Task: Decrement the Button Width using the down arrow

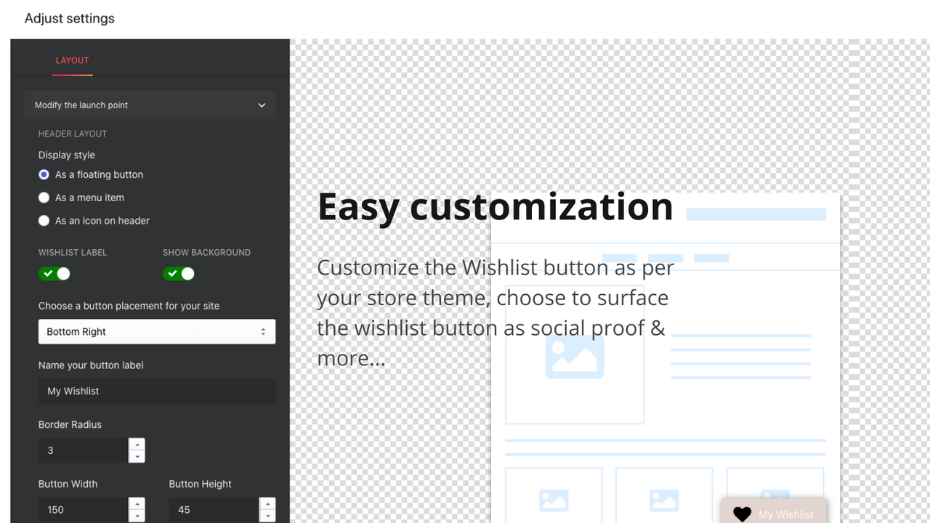Action: (x=137, y=516)
